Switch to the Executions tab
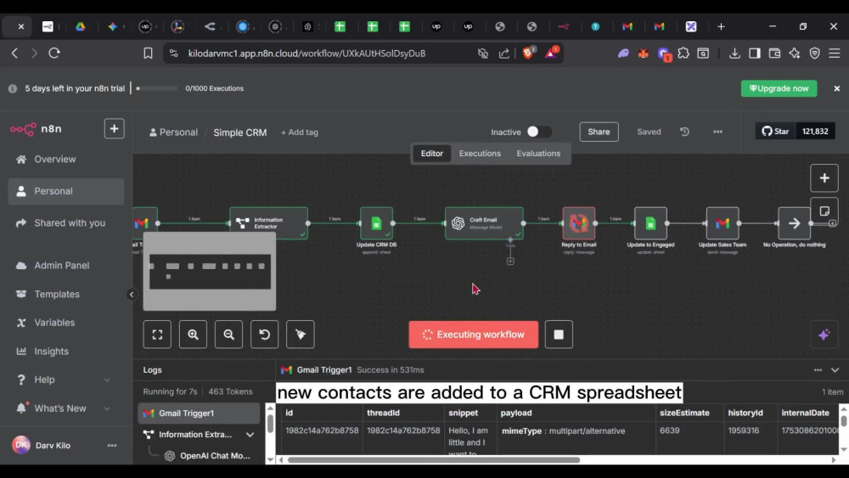The height and width of the screenshot is (478, 849). [480, 153]
